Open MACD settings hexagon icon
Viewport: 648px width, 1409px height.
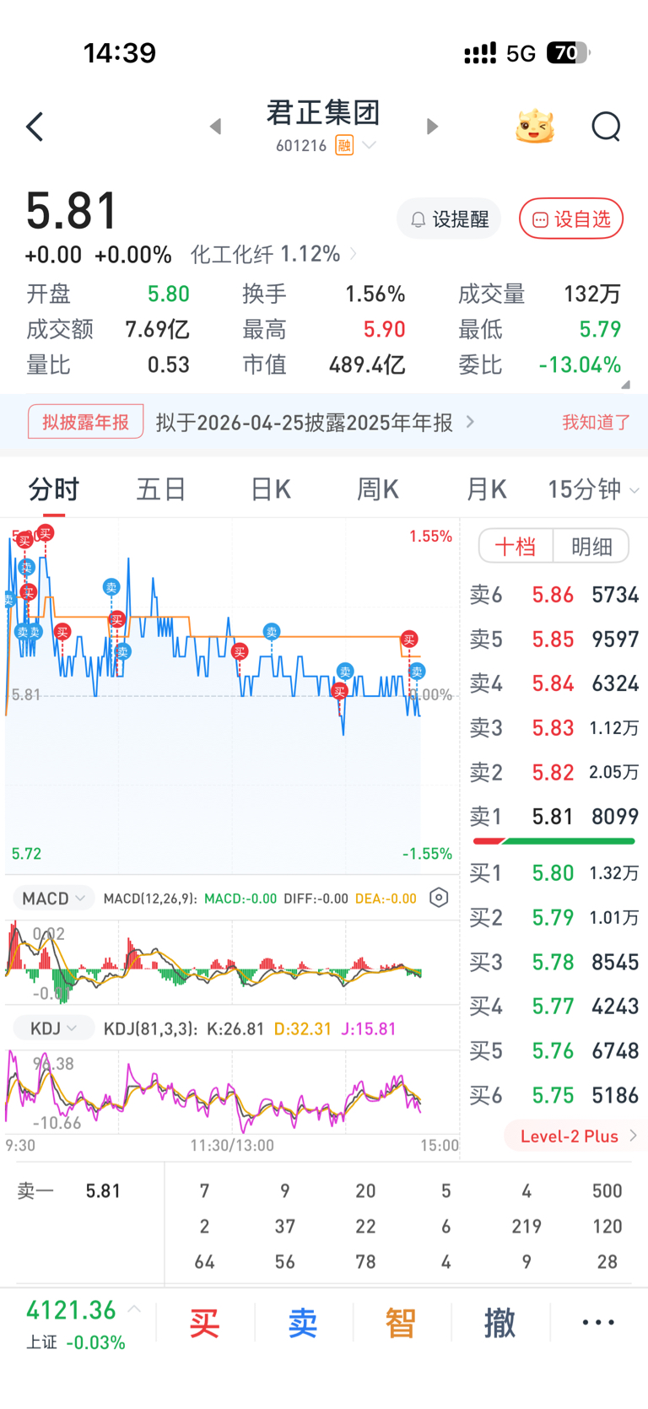(439, 898)
